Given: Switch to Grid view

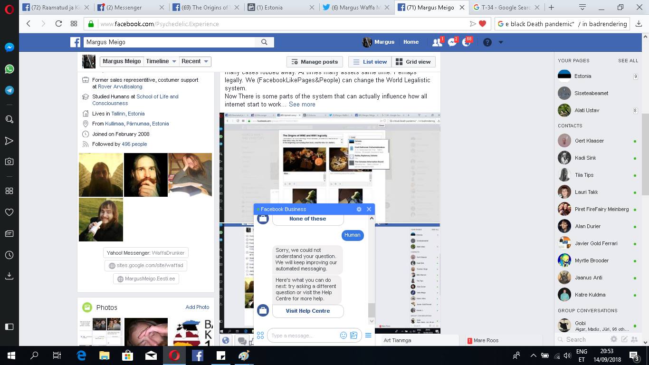Looking at the screenshot, I should (x=413, y=62).
